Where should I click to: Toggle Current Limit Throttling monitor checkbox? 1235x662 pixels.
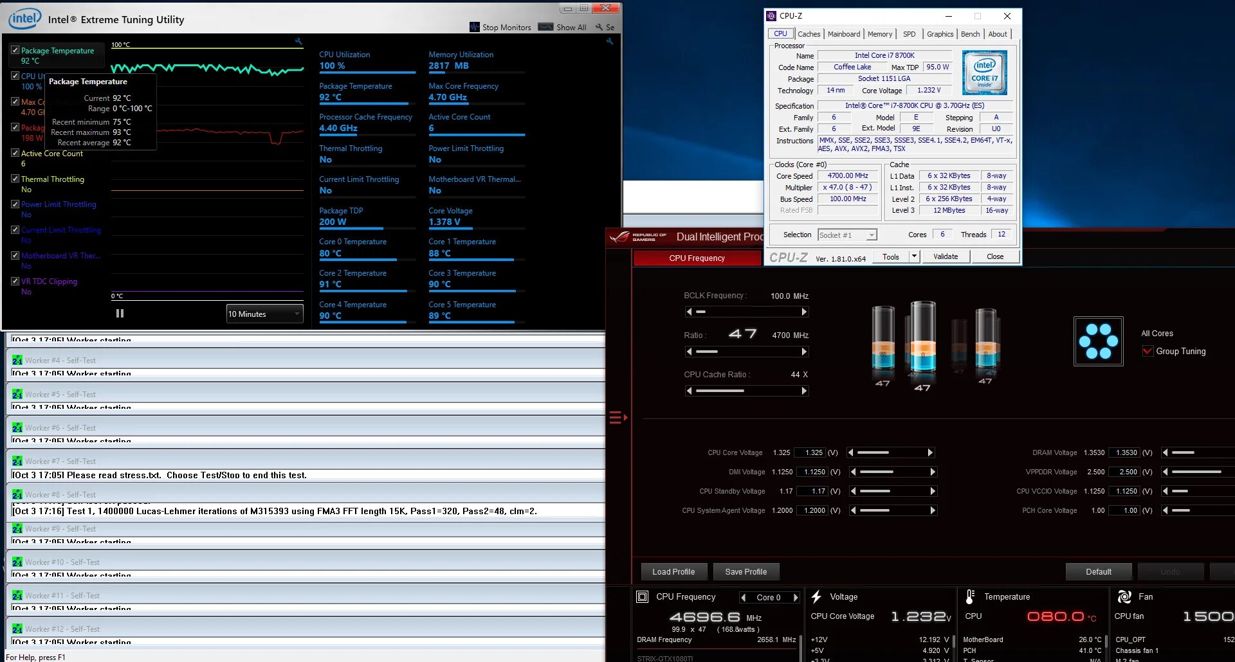click(15, 229)
